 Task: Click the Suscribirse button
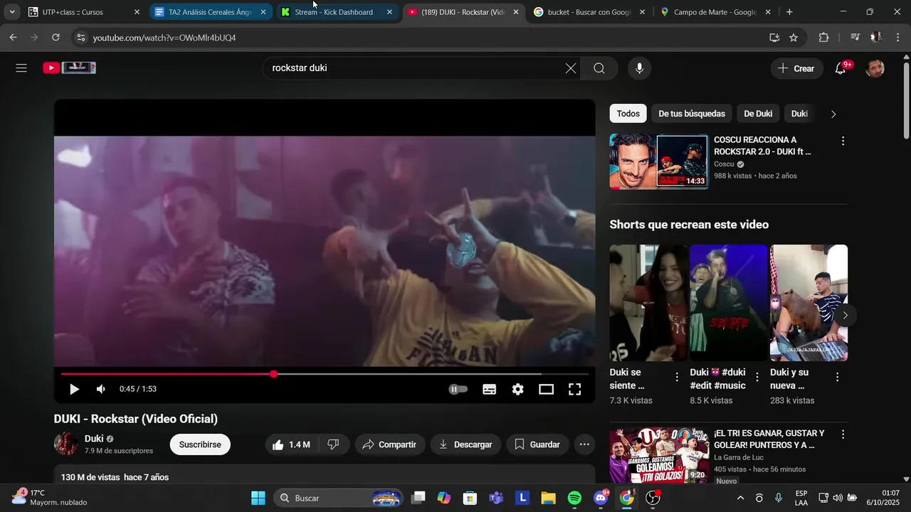tap(200, 444)
